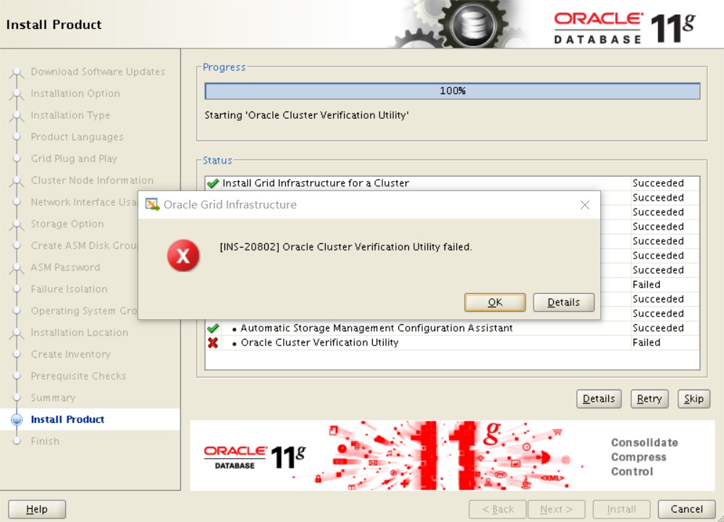724x522 pixels.
Task: Select Cluster Node Information step
Action: click(x=92, y=180)
